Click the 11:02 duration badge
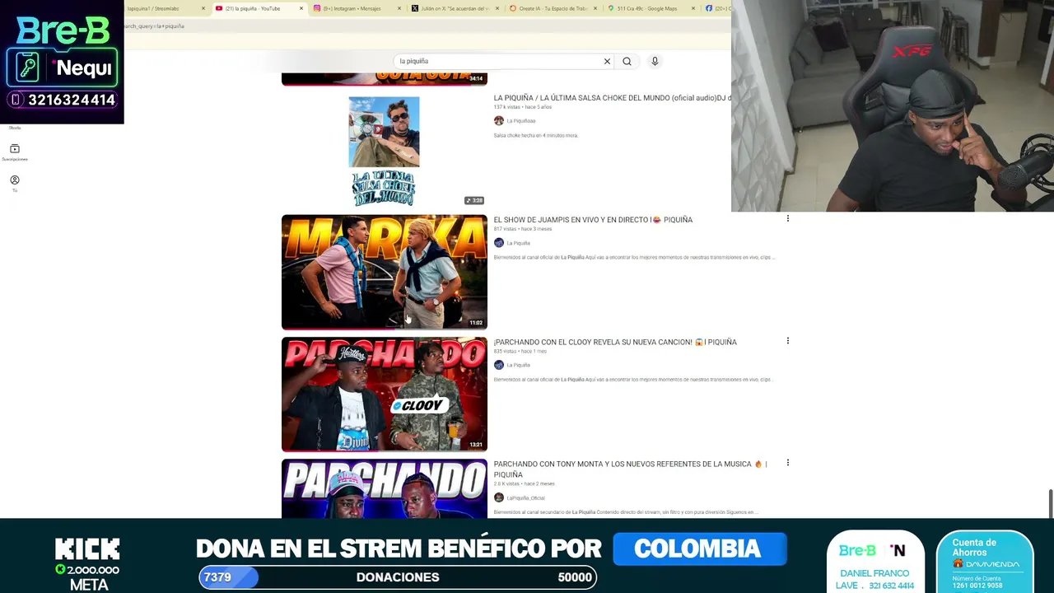Screen dimensions: 1054x593 (476, 322)
